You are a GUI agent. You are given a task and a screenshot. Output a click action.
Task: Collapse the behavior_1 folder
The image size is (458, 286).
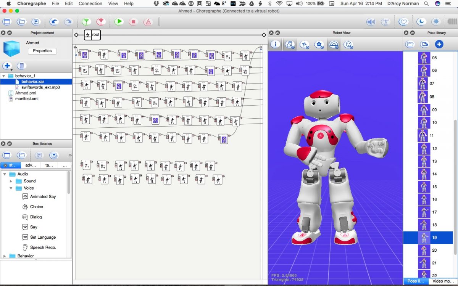click(x=3, y=76)
